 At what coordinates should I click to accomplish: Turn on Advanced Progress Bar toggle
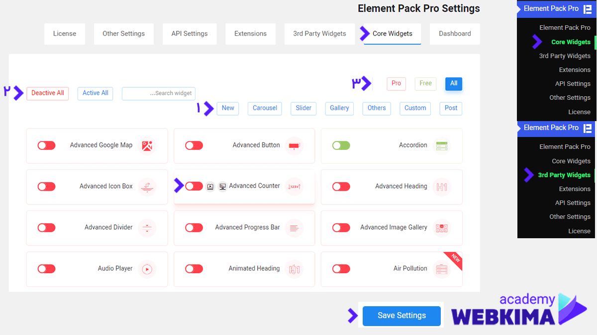(x=194, y=228)
